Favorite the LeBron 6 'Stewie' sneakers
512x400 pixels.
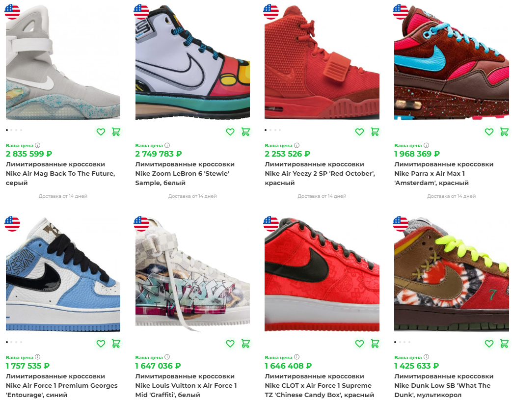pos(230,132)
